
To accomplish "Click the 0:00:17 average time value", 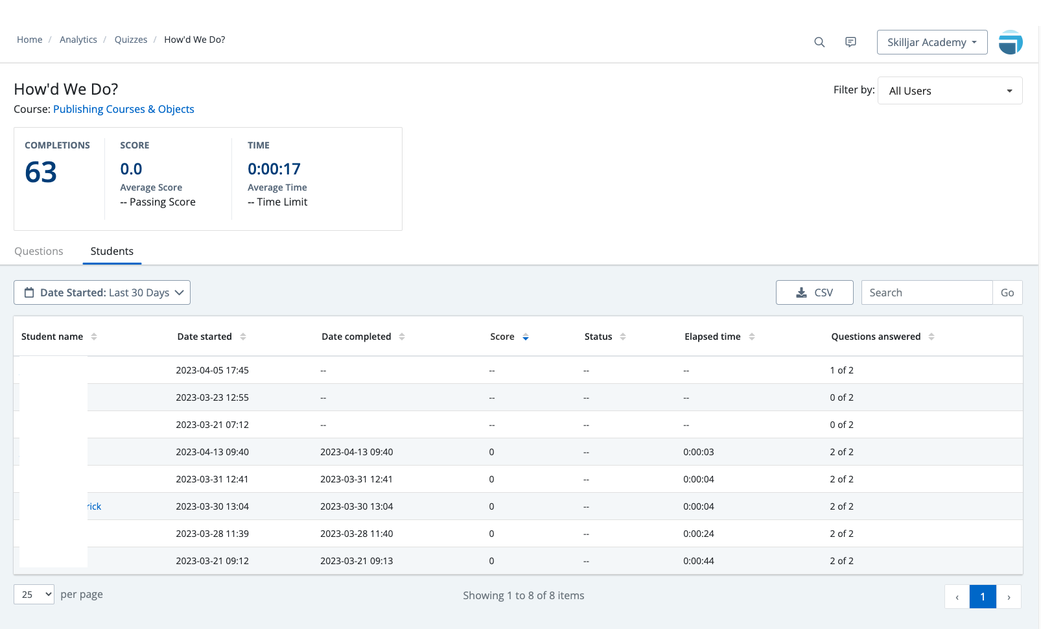I will [x=274, y=169].
